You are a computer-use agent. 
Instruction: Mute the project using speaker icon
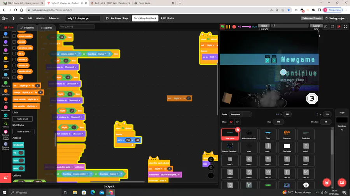240,27
